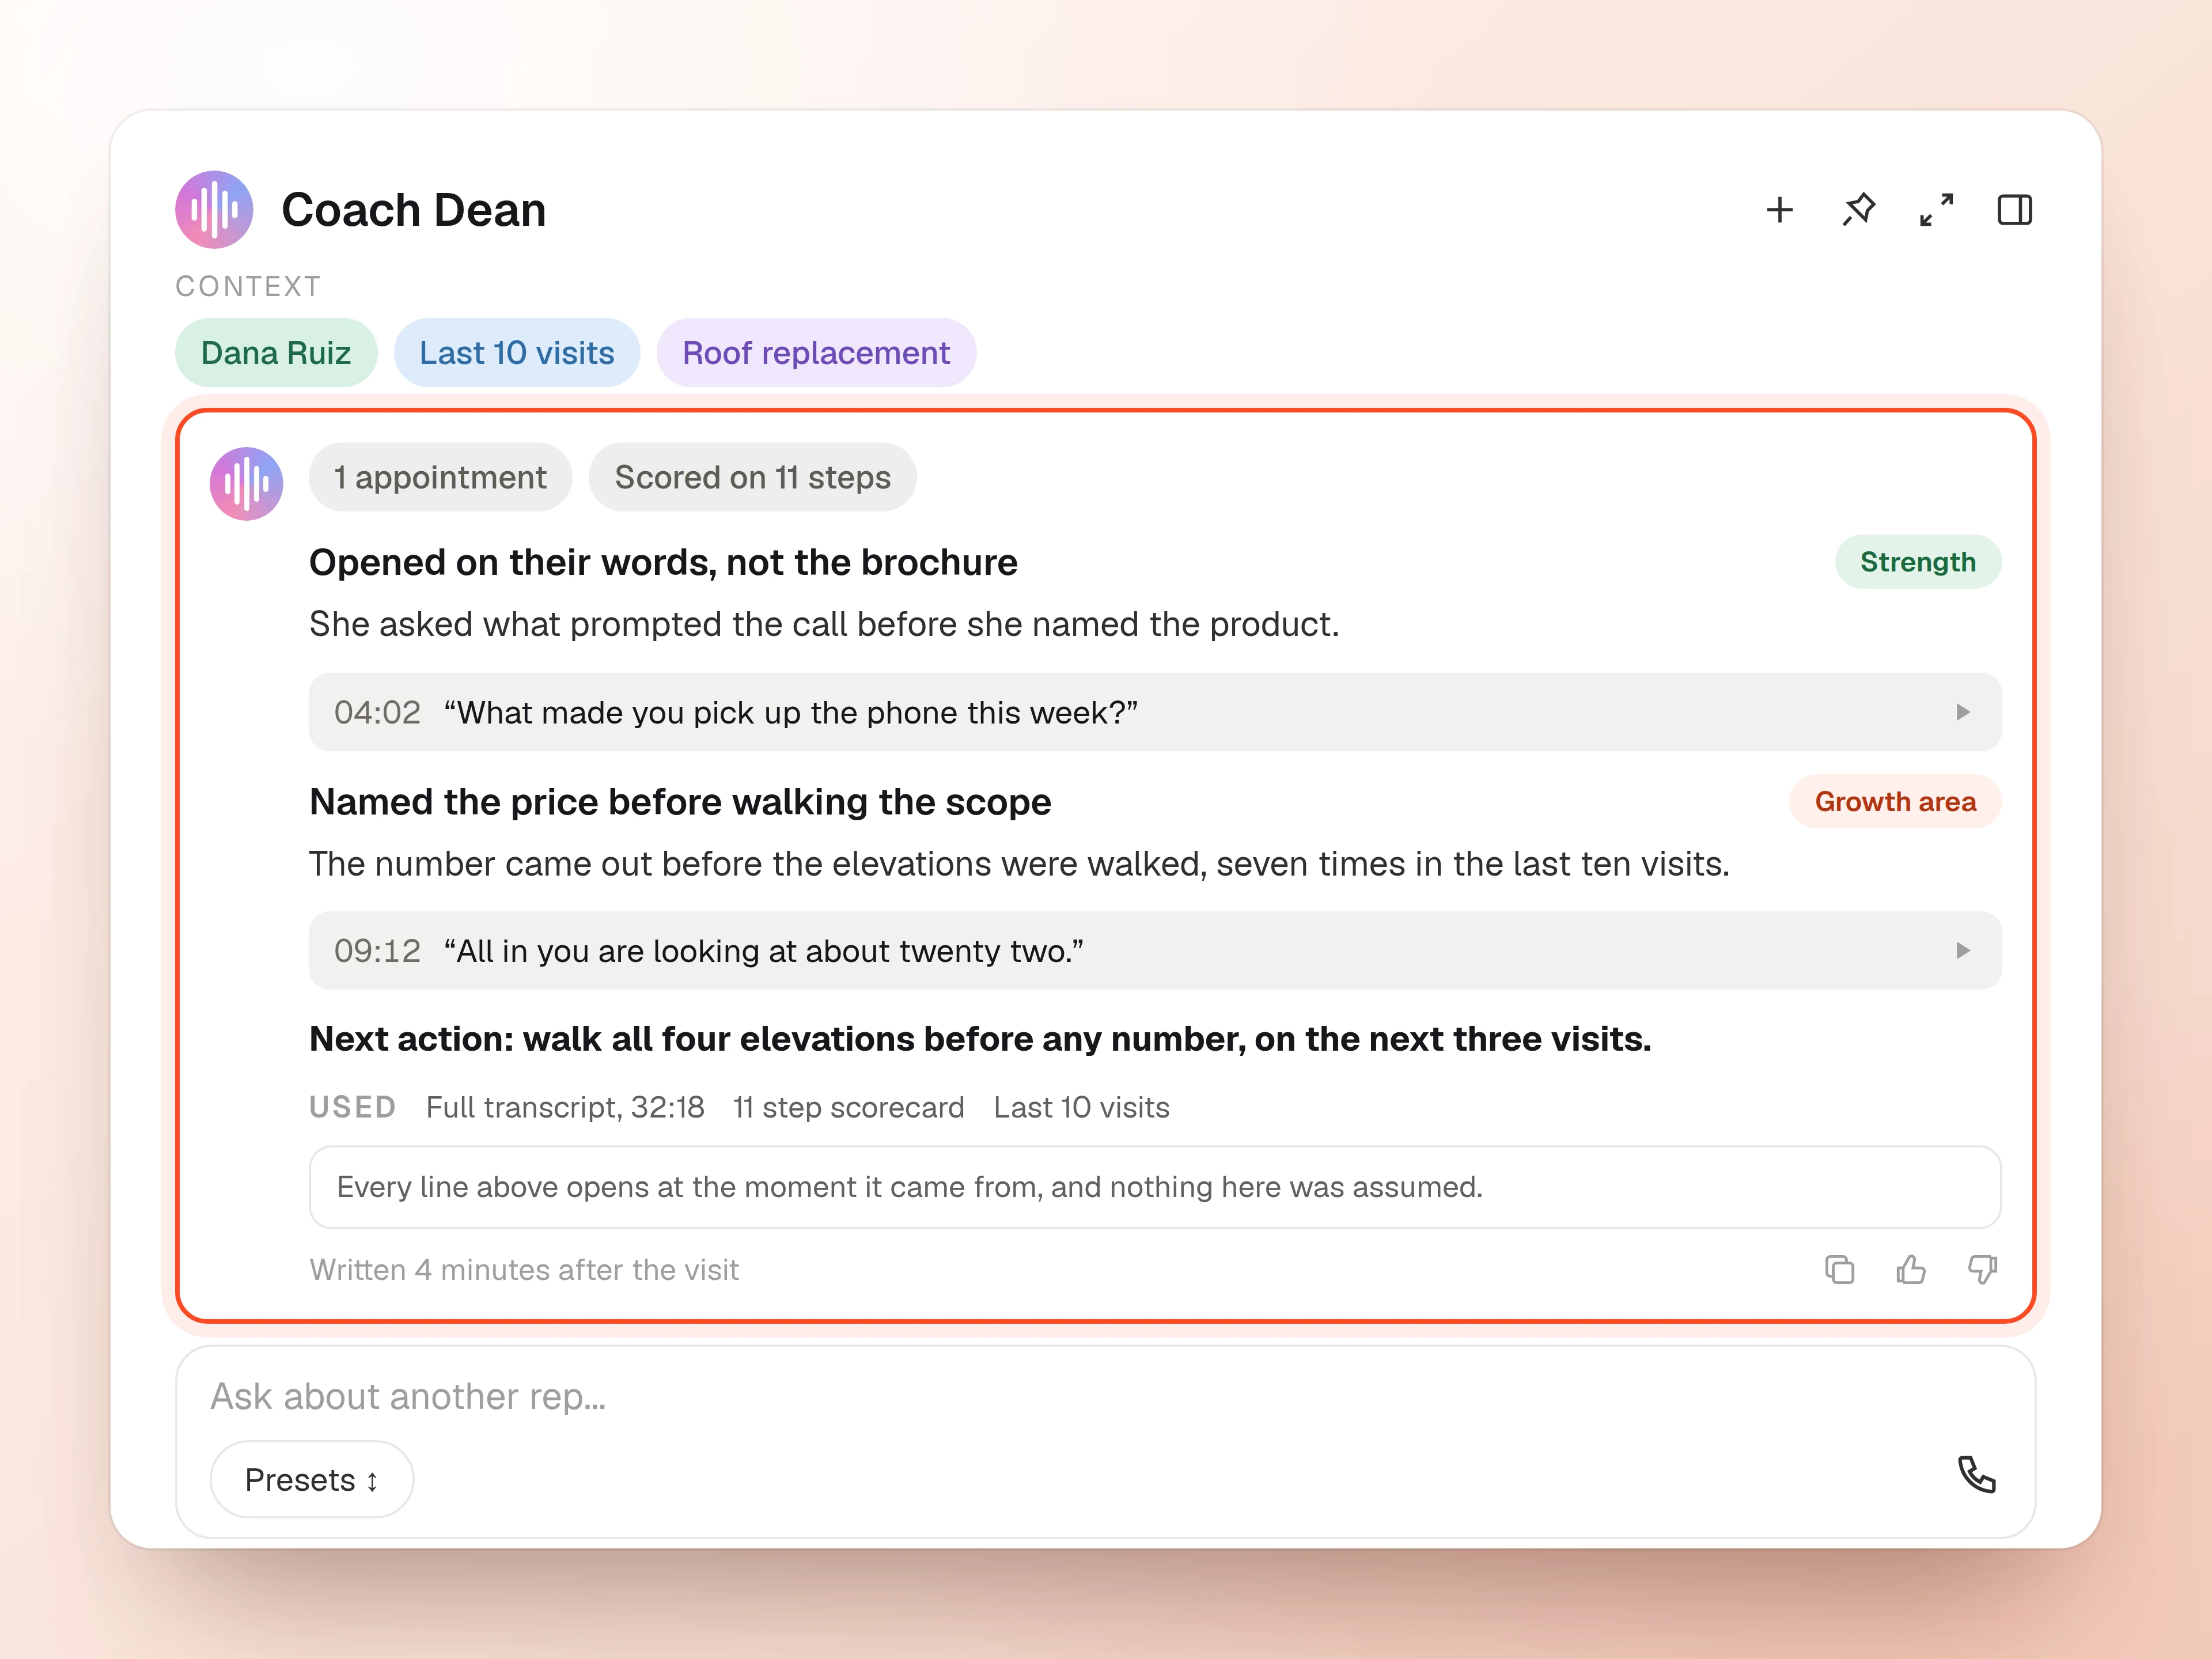Screen dimensions: 2212x1659
Task: Click the plus icon to start new chat
Action: coord(1780,210)
